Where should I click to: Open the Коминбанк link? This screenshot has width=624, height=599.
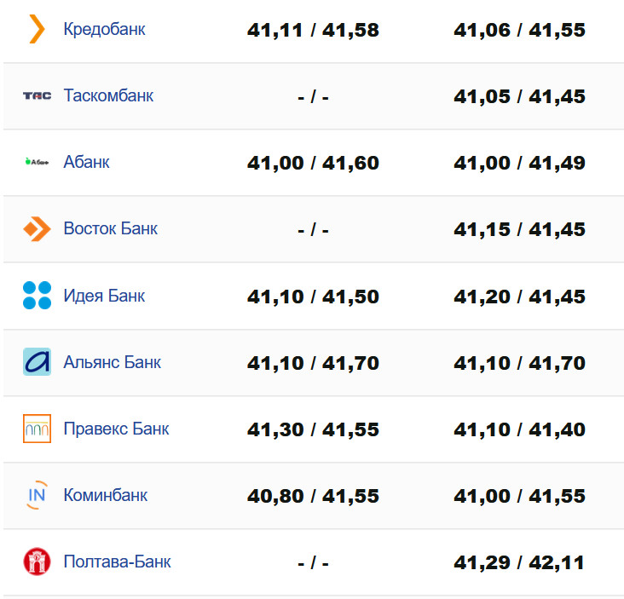point(105,495)
